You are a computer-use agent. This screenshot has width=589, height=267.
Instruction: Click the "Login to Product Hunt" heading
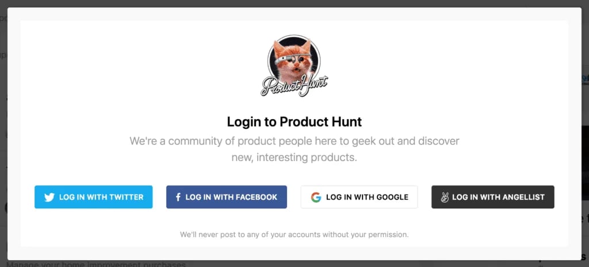click(x=294, y=122)
